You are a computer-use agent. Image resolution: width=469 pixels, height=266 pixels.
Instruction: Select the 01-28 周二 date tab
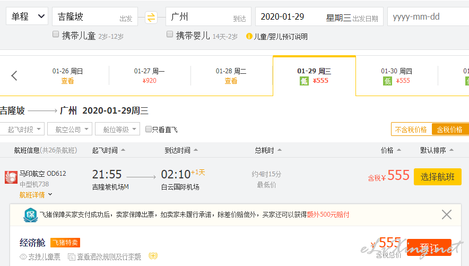[231, 76]
